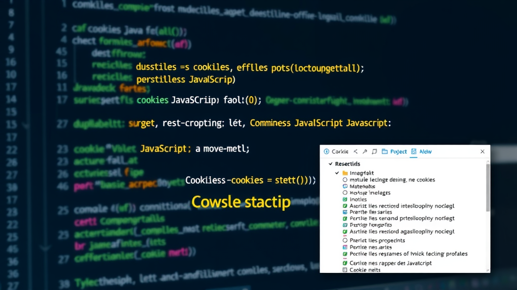The width and height of the screenshot is (517, 290).
Task: Click the Project folder icon
Action: click(x=385, y=151)
